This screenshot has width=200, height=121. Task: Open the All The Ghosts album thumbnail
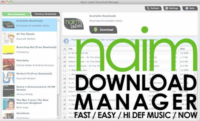click(9, 38)
